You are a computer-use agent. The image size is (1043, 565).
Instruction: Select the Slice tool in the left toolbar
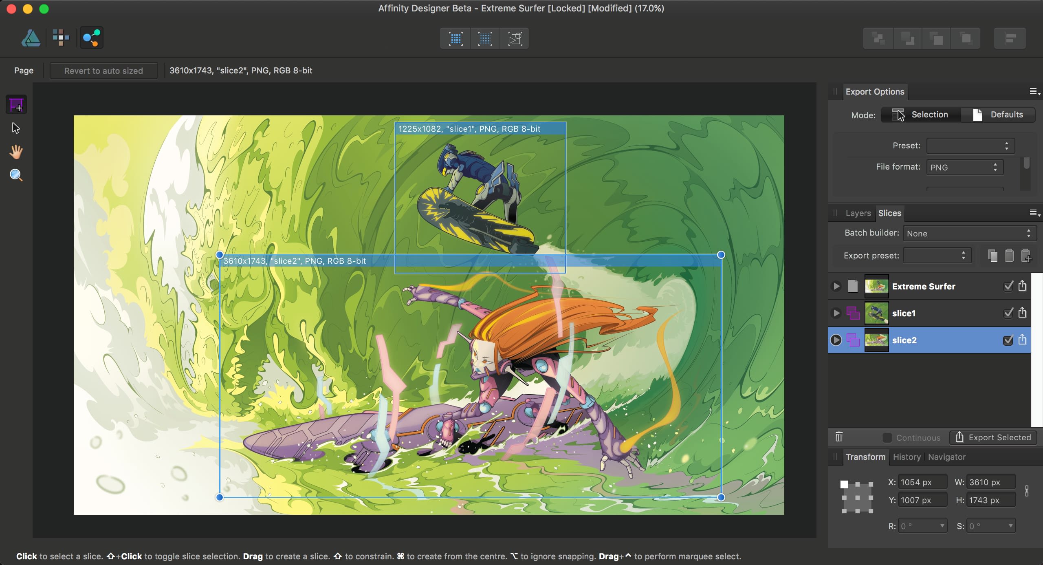16,105
